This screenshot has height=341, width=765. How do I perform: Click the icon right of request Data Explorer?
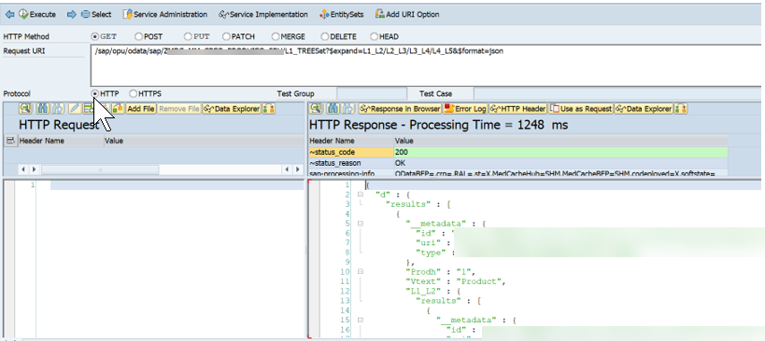[269, 109]
